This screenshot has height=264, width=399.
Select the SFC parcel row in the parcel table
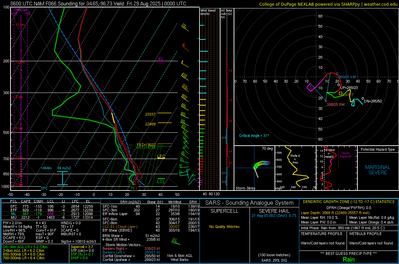51,207
